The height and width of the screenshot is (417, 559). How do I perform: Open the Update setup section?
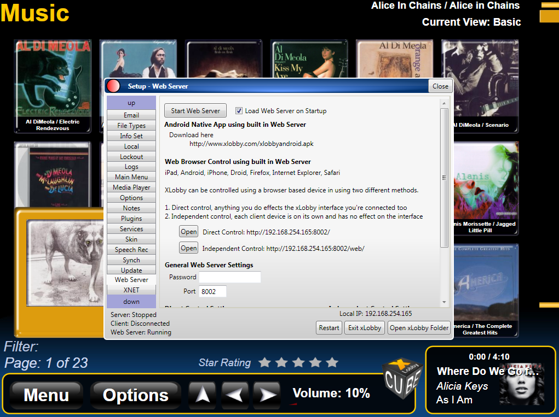pyautogui.click(x=131, y=270)
